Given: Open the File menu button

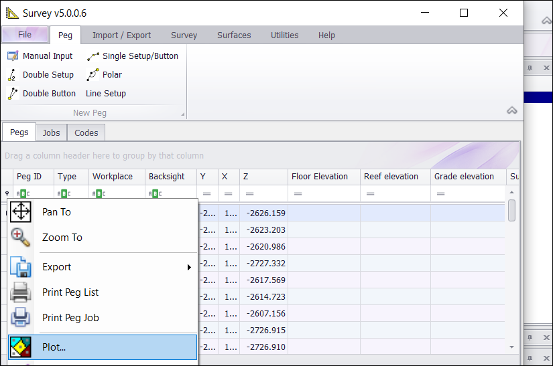Looking at the screenshot, I should point(25,35).
